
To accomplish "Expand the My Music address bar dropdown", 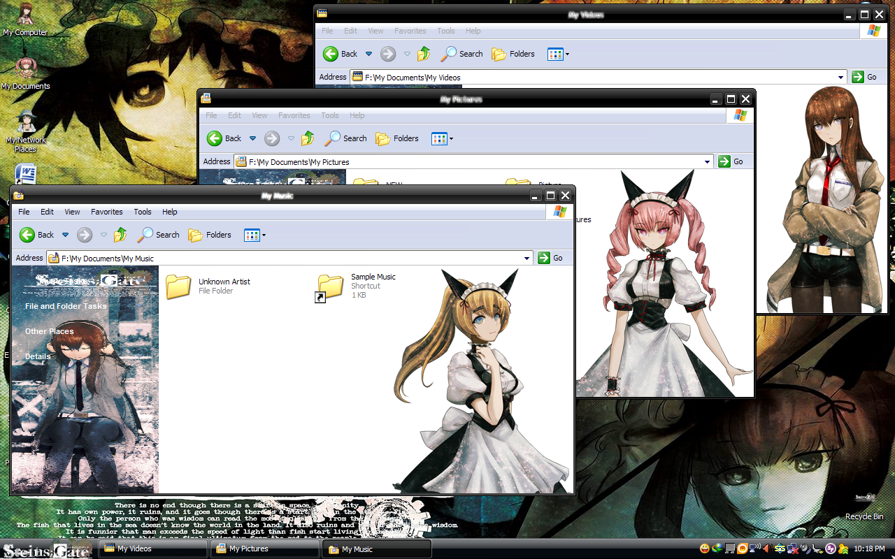I will pos(527,258).
